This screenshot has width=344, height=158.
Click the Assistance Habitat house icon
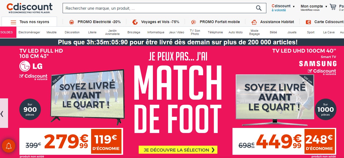[x=254, y=22]
